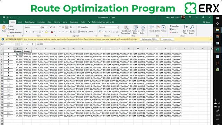Toggle Italic formatting

coord(30,32)
